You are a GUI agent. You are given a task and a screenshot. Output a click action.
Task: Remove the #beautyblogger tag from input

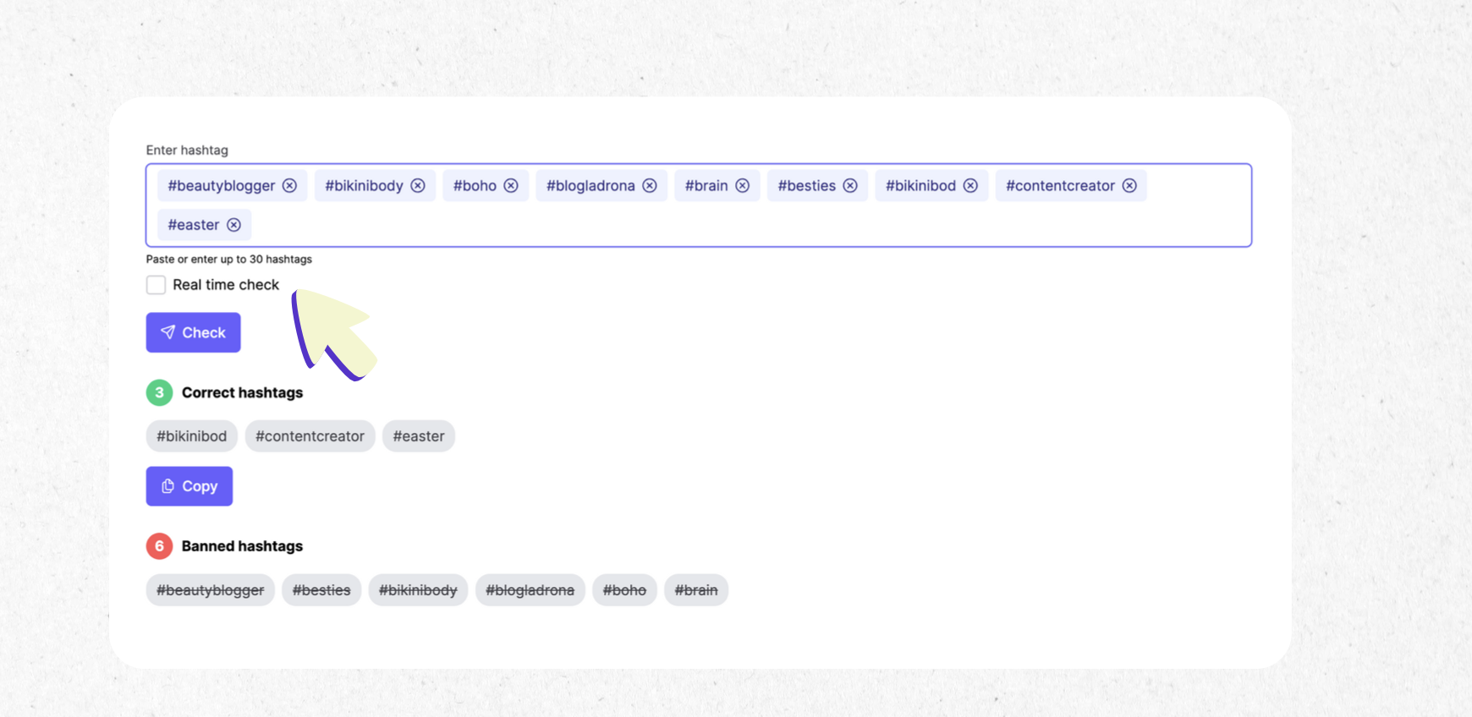(x=289, y=185)
